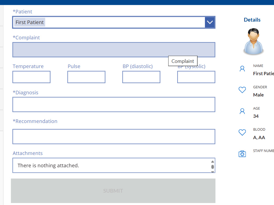Image resolution: width=274 pixels, height=205 pixels.
Task: Focus the BP (systolic) input box
Action: pos(196,77)
